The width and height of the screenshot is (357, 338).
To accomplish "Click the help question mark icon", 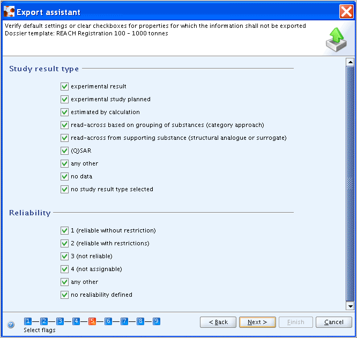I will (11, 324).
